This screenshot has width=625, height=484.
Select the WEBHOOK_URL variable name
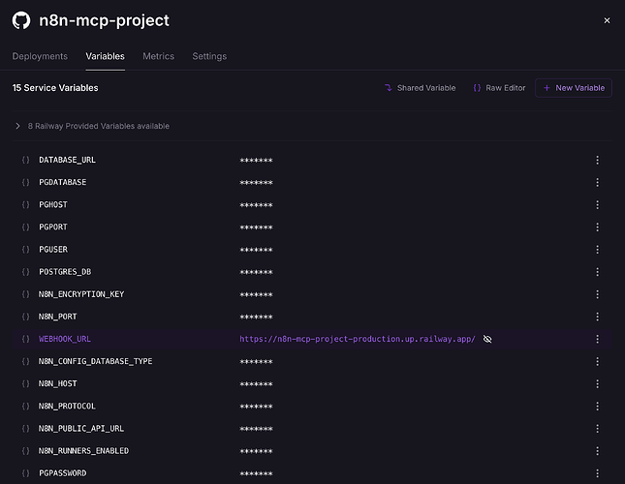click(65, 339)
